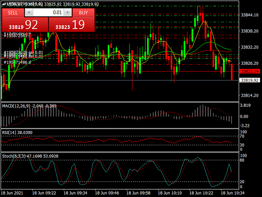Click the Stoch(5,3,3) indicator label
This screenshot has height=197, width=262.
coord(14,156)
